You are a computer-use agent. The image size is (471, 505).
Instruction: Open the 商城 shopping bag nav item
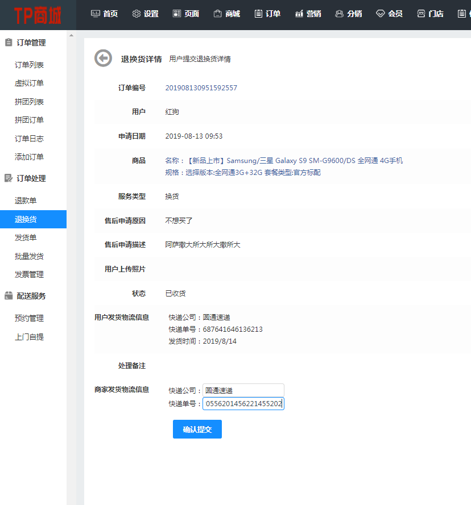[226, 14]
